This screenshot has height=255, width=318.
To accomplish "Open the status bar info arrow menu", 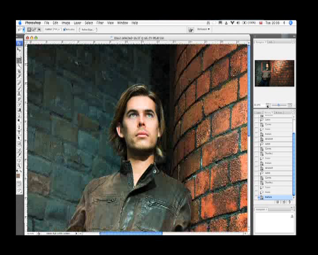I will click(76, 233).
